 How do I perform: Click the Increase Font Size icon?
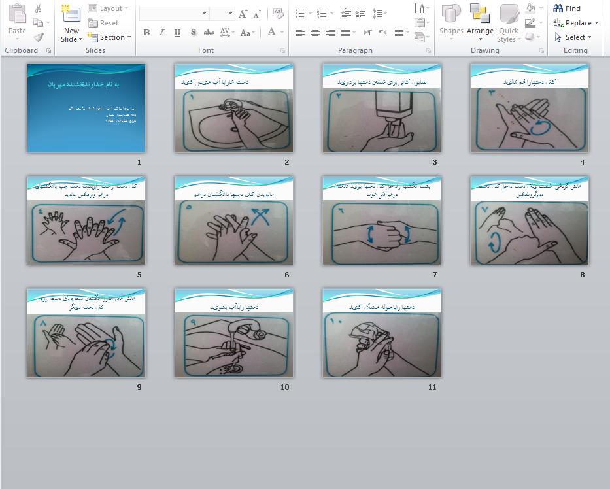[243, 14]
